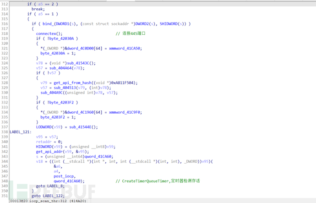Click the get_api_from_hash call
This screenshot has height=203, width=316.
pos(72,82)
